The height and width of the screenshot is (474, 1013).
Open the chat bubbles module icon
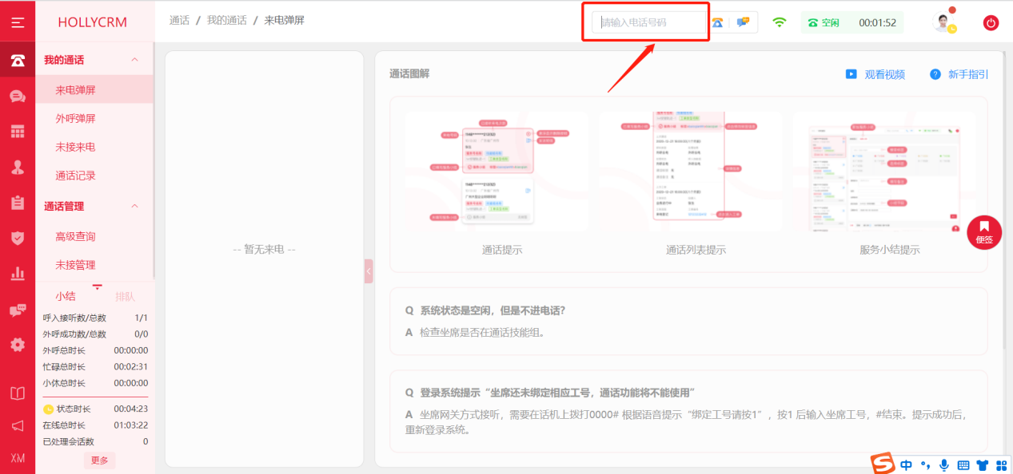(18, 97)
